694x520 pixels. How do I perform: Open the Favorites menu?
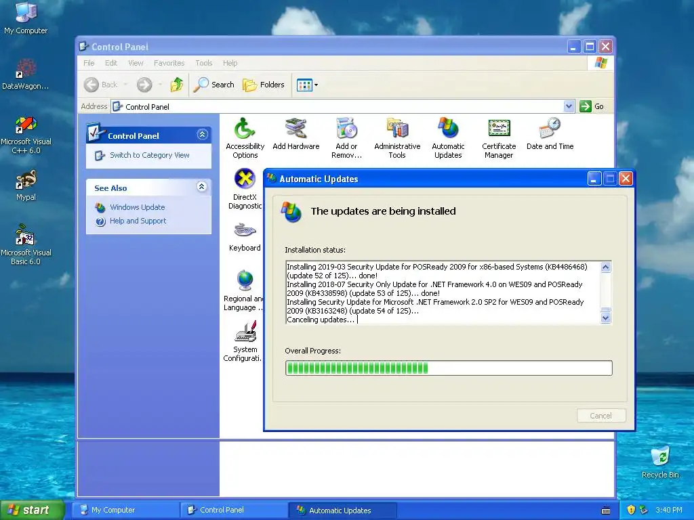click(x=169, y=63)
